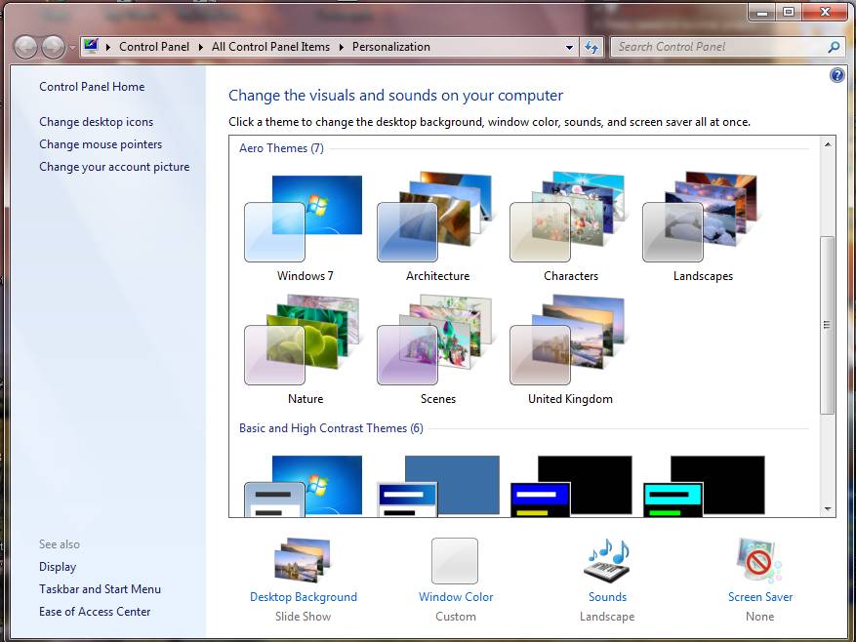Open the Desktop Background link
The height and width of the screenshot is (642, 856).
click(304, 597)
